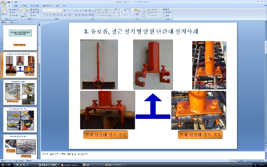Screen dimensions: 267x167
Task: Click the Start button on taskbar
Action: [7, 165]
